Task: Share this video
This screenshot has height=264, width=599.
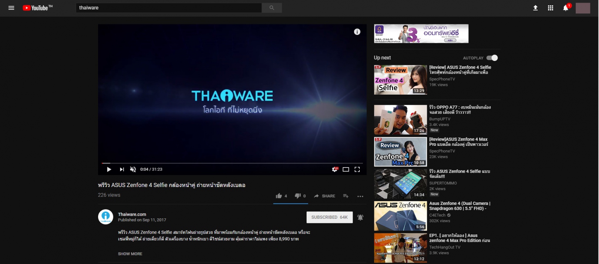Action: (x=324, y=196)
